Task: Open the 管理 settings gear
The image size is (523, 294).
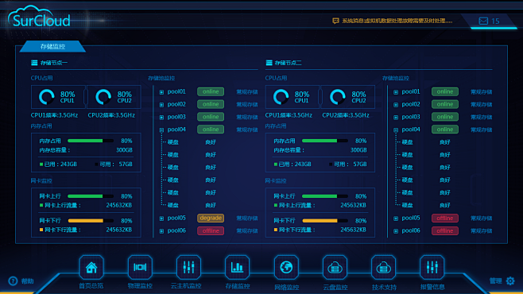Action: pos(510,281)
